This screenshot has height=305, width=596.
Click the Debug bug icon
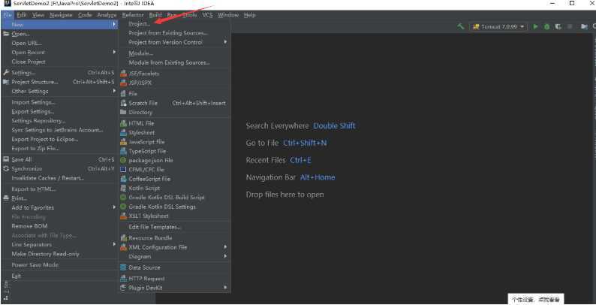547,26
